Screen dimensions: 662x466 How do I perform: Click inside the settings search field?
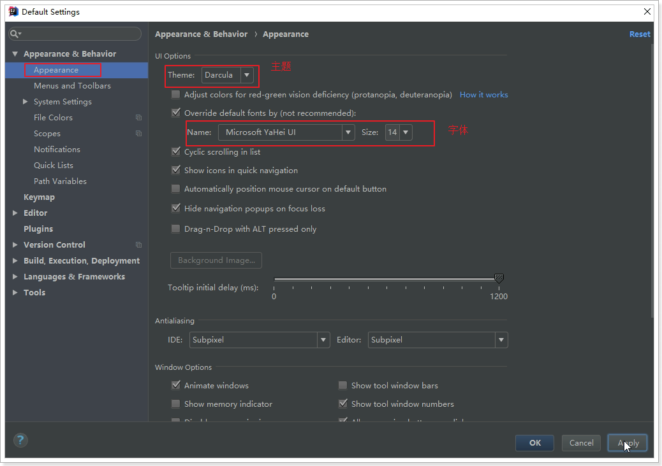[x=80, y=34]
